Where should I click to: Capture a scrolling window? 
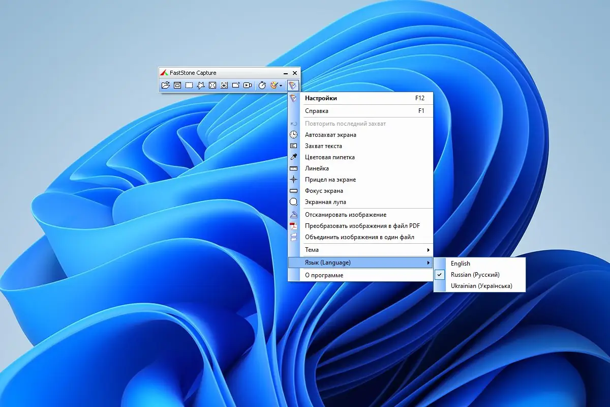pyautogui.click(x=224, y=85)
